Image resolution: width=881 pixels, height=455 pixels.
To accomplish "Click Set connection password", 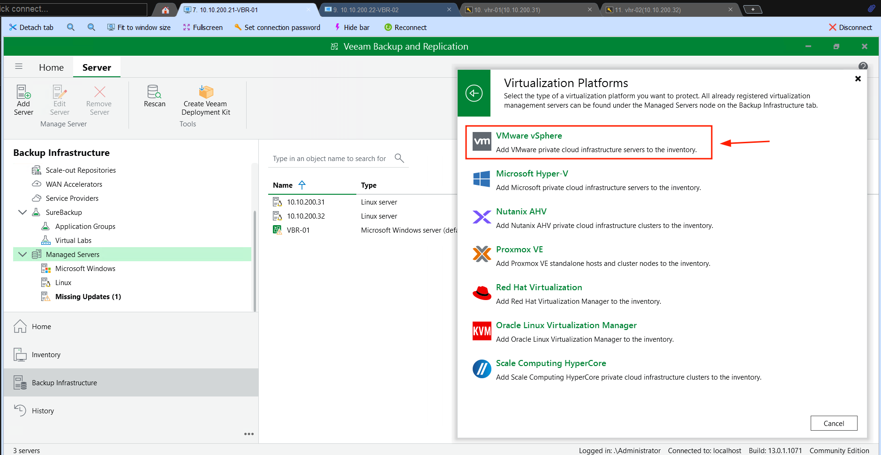I will coord(277,27).
